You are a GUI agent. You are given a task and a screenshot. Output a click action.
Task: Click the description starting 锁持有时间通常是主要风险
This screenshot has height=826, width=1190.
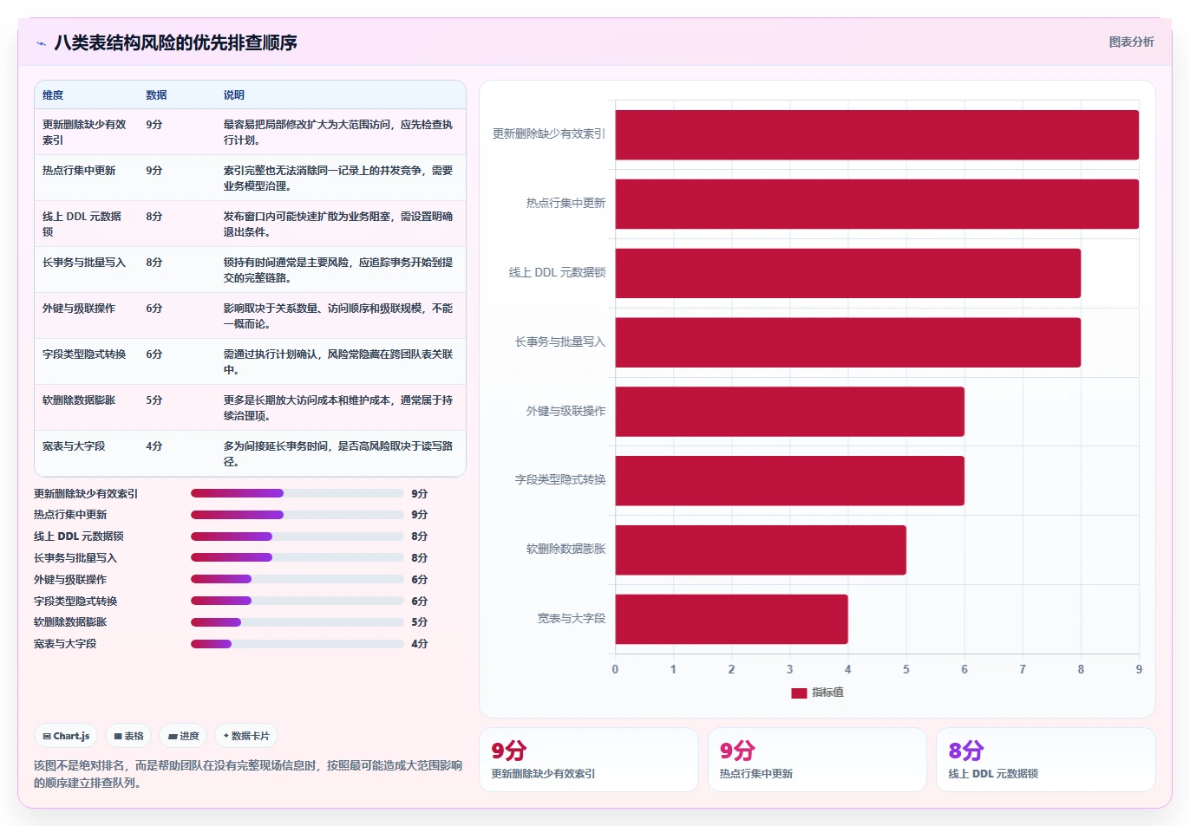pyautogui.click(x=338, y=270)
